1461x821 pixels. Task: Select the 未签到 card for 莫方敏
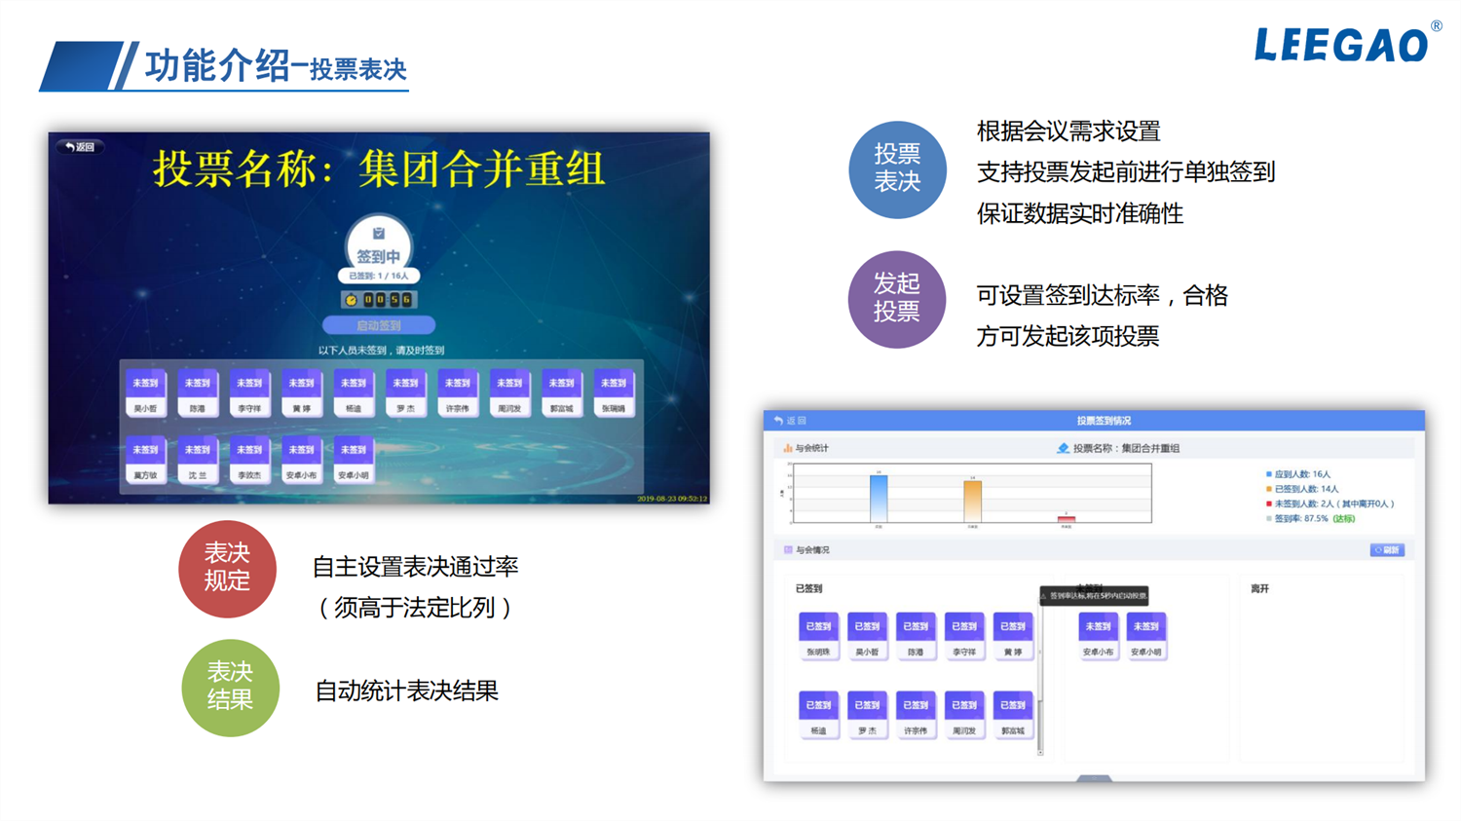point(145,460)
